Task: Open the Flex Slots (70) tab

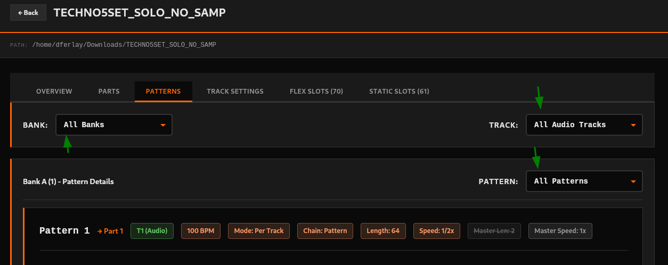Action: coord(316,92)
